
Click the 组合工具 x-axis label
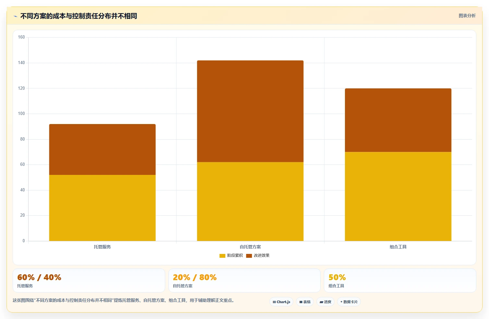coord(398,247)
